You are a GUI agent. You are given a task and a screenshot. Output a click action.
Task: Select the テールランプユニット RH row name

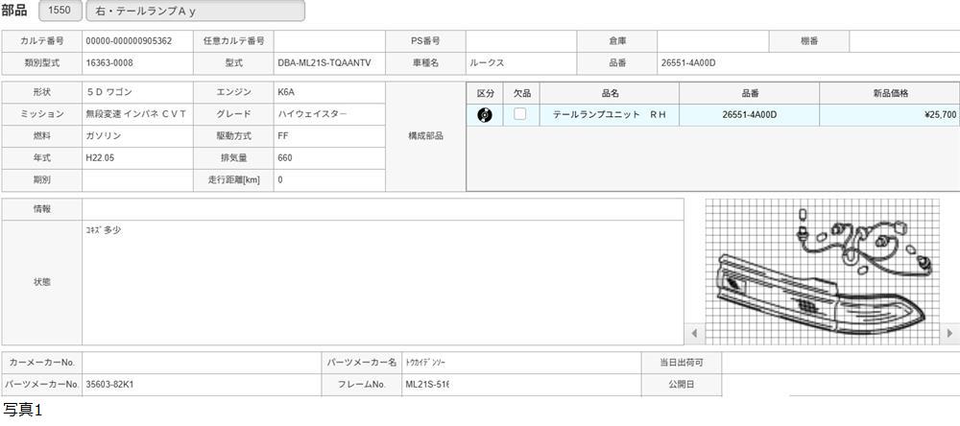point(610,115)
